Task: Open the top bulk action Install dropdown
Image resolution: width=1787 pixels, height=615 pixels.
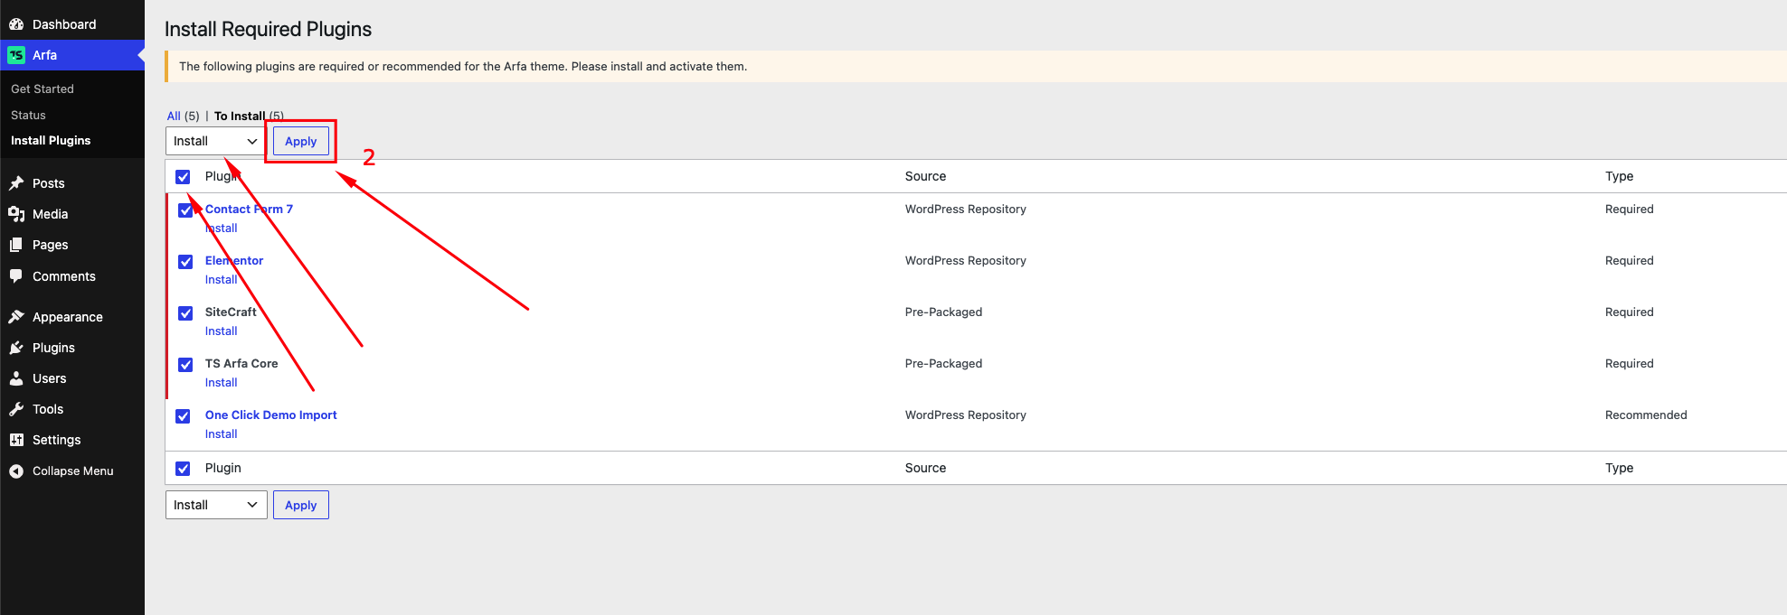Action: (216, 141)
